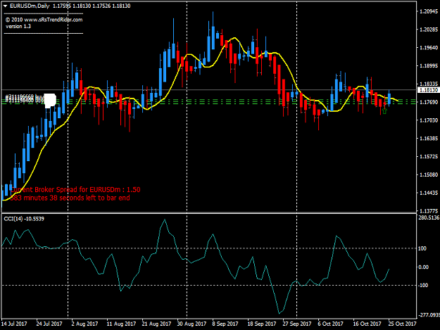Image resolution: width=440 pixels, height=330 pixels.
Task: Click price level 1.17030 on axis
Action: coord(428,120)
